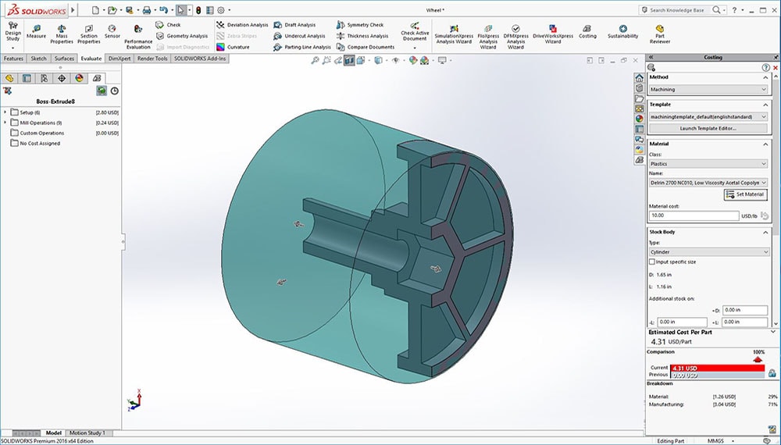Open the Appearances task pane tab
The width and height of the screenshot is (781, 445).
639,119
